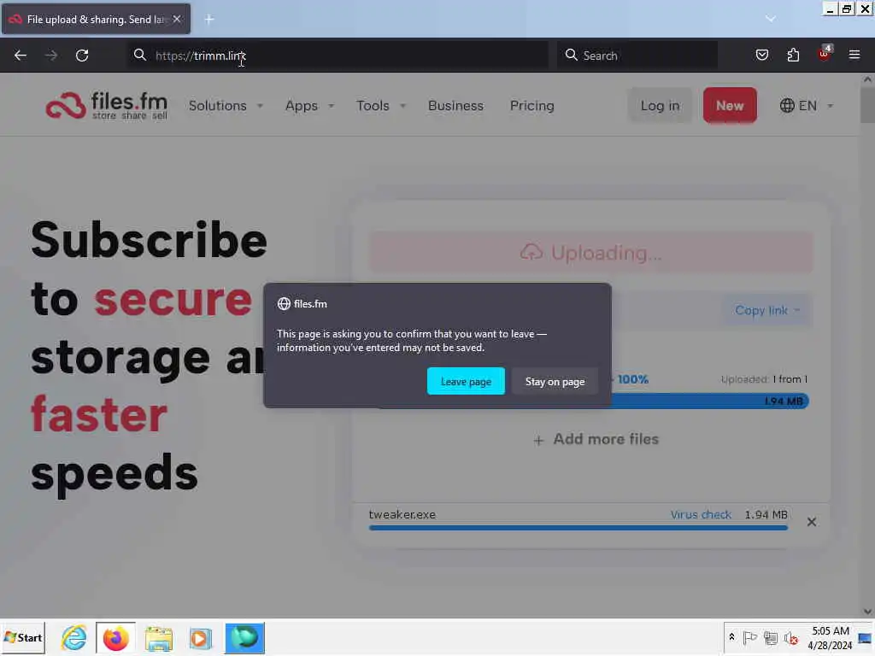This screenshot has height=656, width=875.
Task: Open the Pocket save icon
Action: point(761,55)
